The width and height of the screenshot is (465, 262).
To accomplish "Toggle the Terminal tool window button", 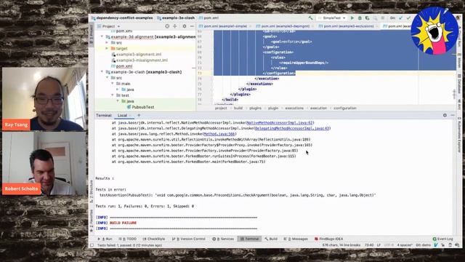I will point(249,239).
